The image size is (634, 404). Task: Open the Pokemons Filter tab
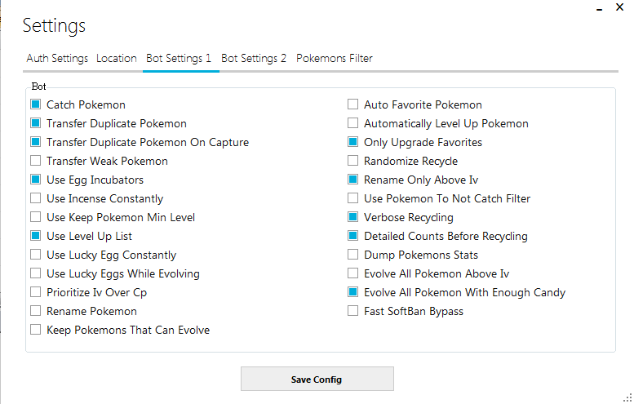tap(335, 58)
